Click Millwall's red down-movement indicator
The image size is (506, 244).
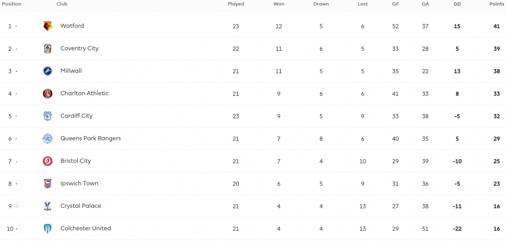17,72
